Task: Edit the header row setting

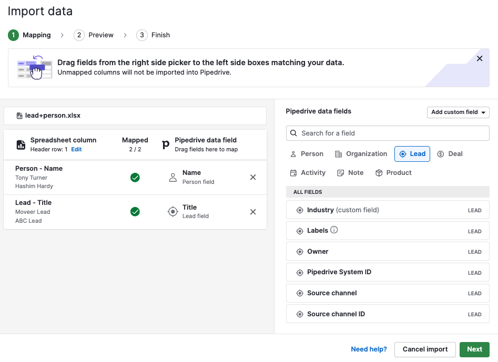Action: pyautogui.click(x=76, y=149)
